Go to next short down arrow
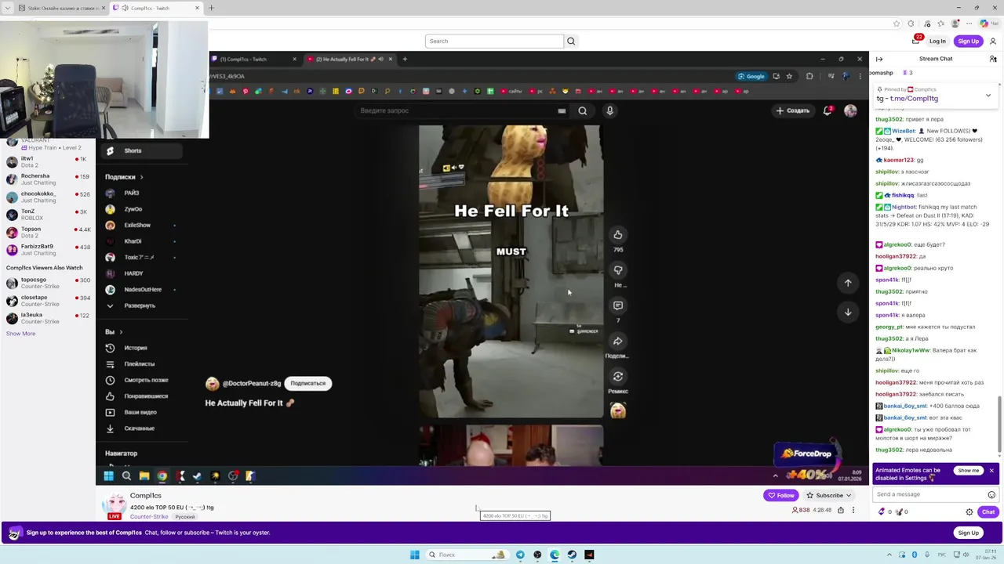This screenshot has height=564, width=1004. tap(848, 312)
